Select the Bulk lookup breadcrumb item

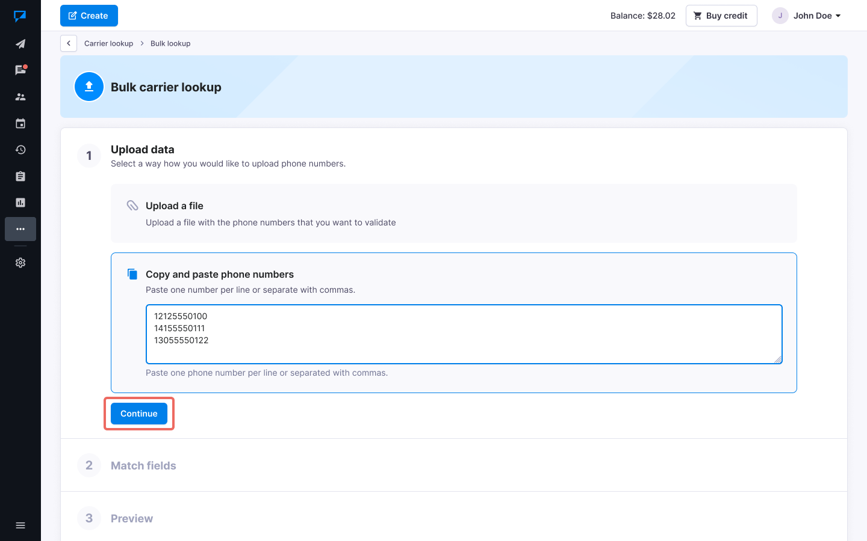(170, 43)
